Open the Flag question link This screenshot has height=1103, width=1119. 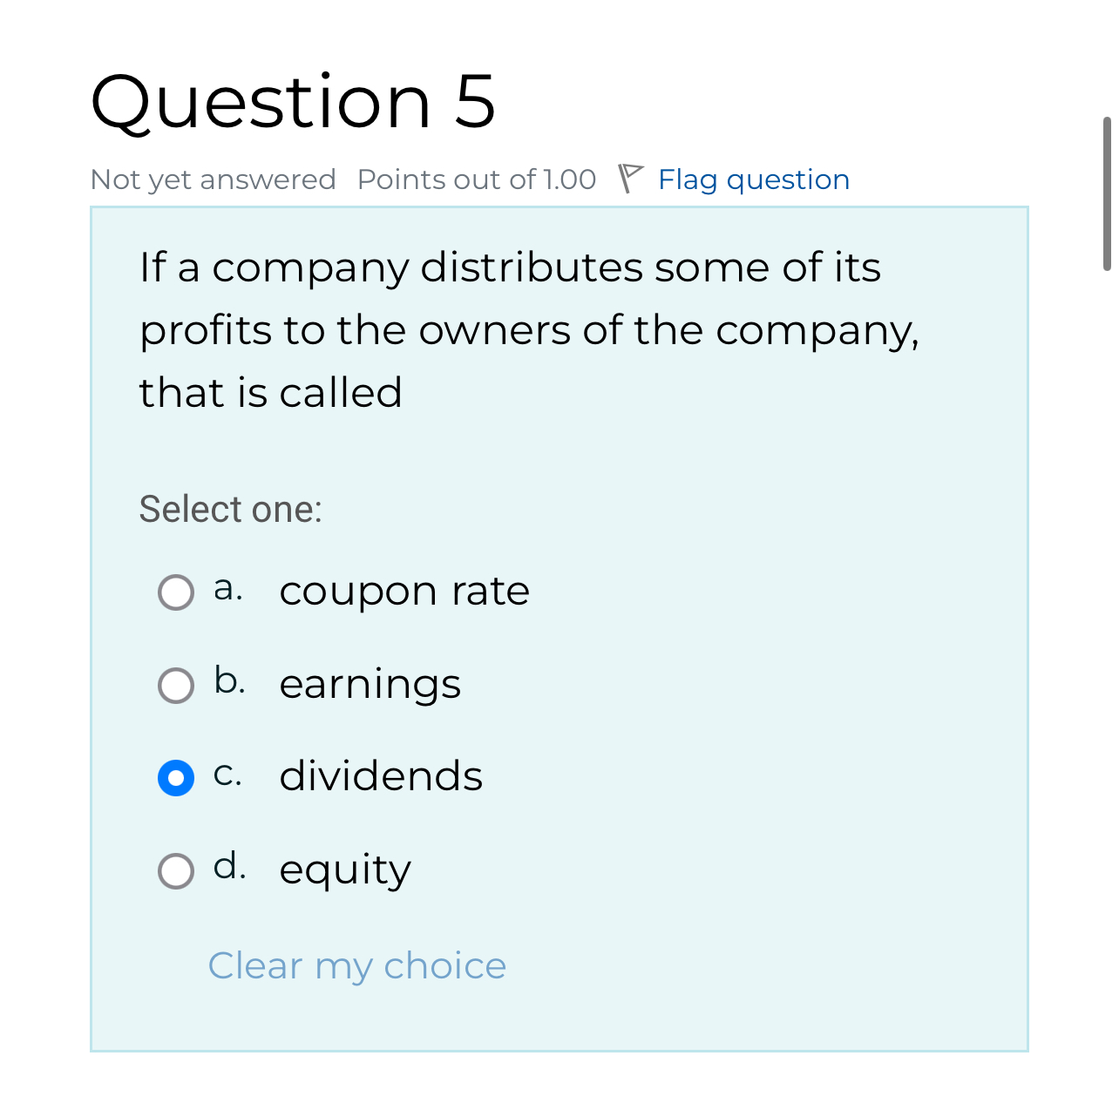(753, 179)
